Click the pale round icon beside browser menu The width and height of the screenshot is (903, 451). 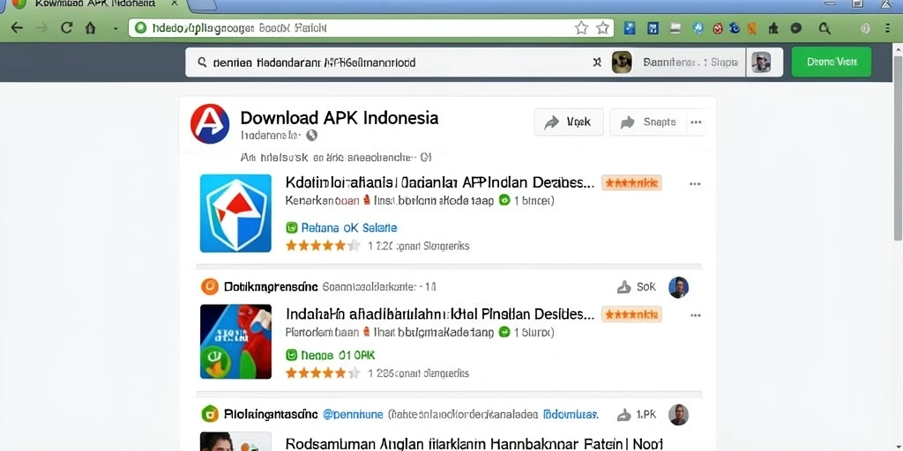(x=865, y=27)
